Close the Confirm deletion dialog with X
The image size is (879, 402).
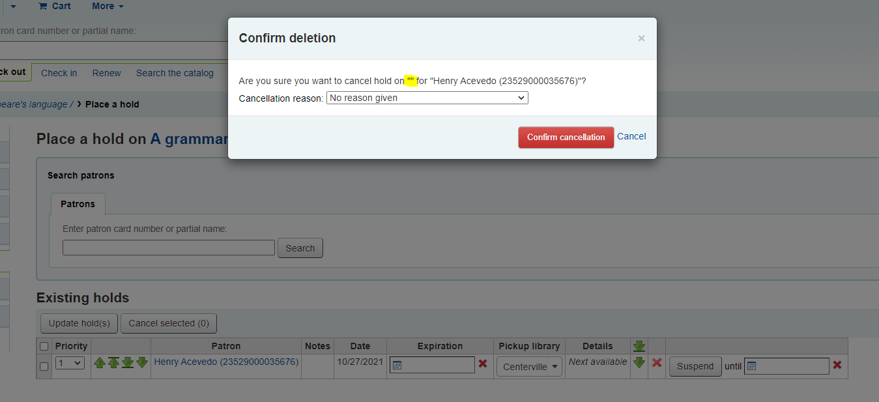pos(641,38)
